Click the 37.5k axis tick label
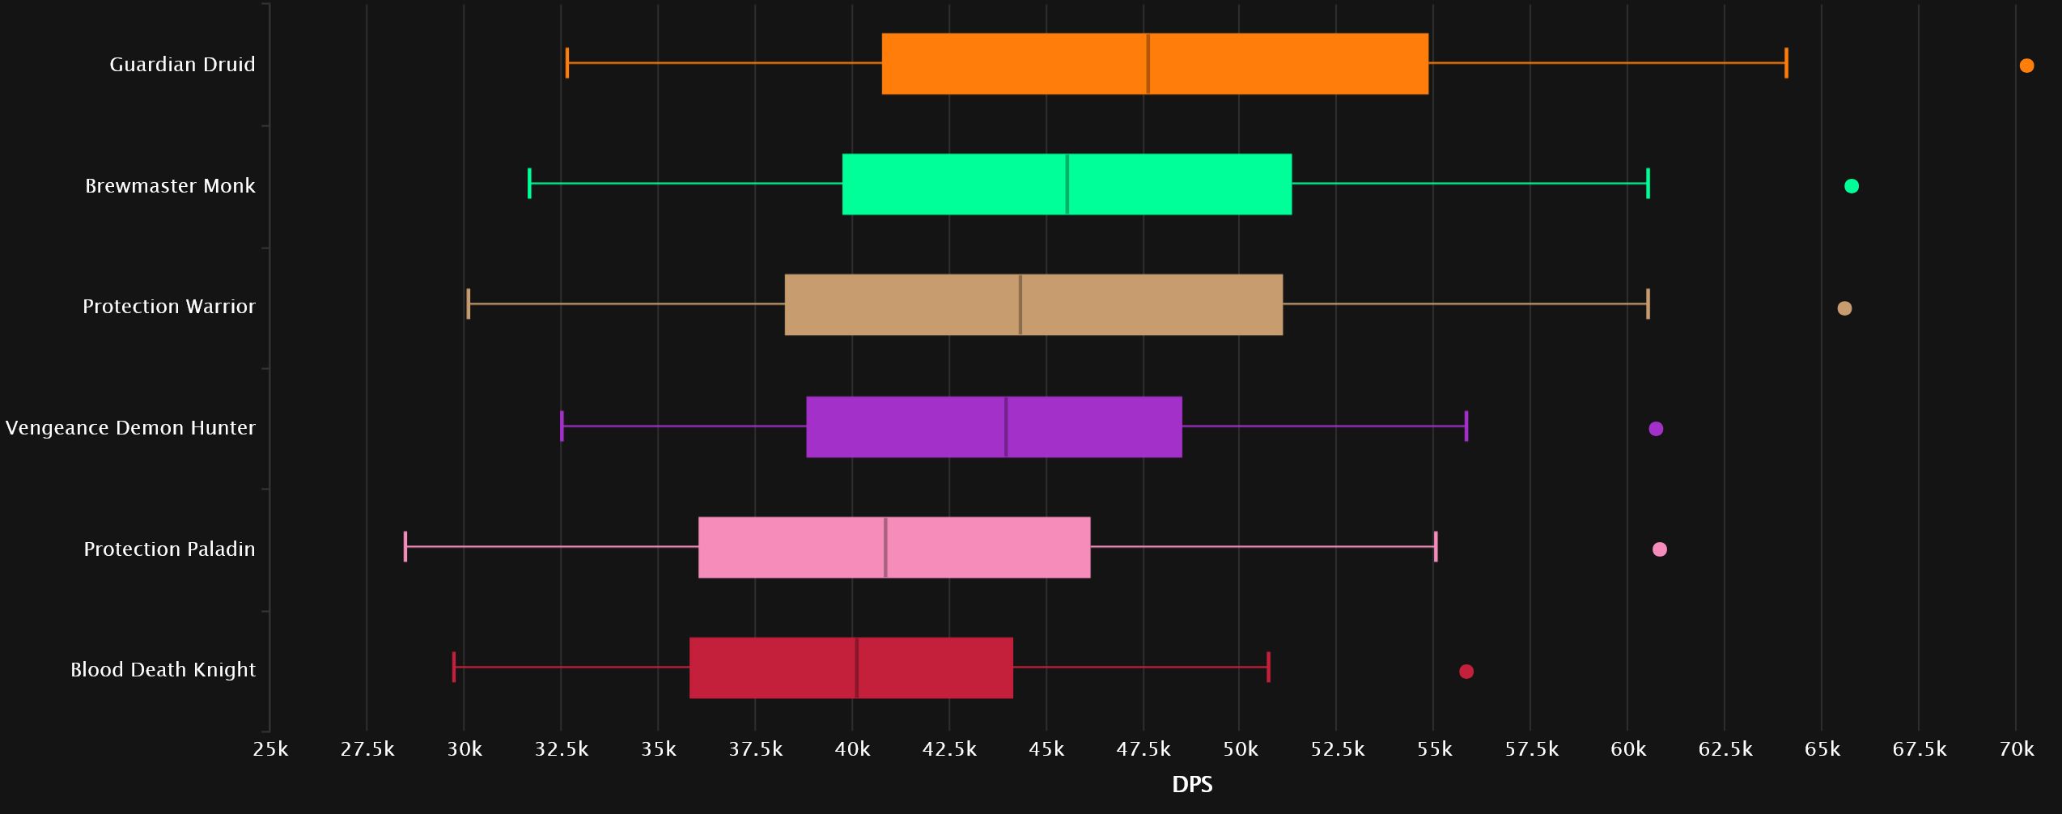2062x814 pixels. tap(756, 749)
